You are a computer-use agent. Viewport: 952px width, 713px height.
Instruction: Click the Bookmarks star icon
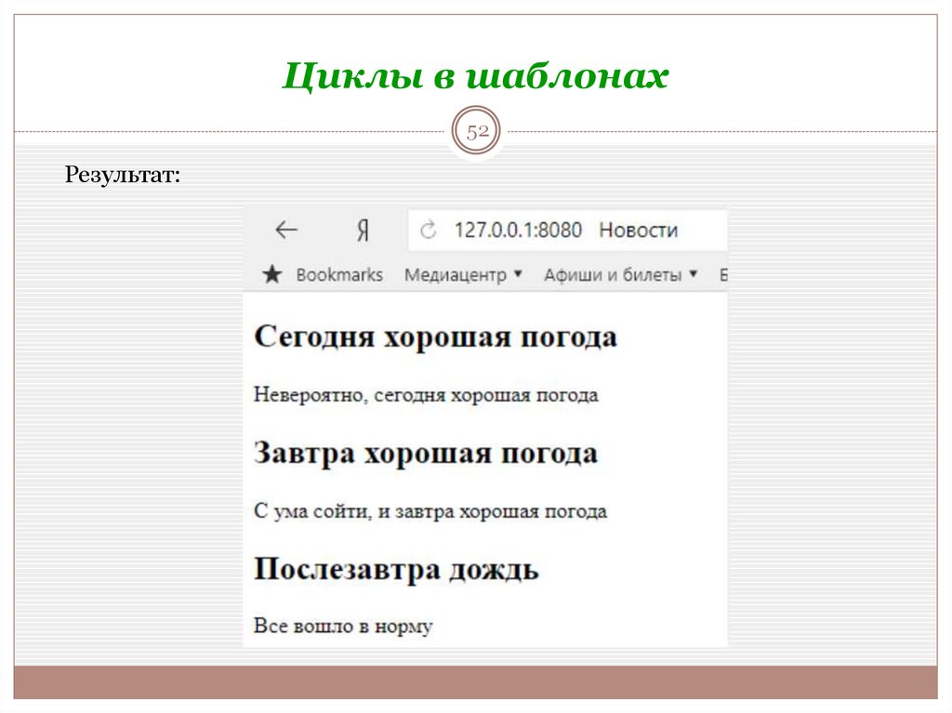point(271,274)
